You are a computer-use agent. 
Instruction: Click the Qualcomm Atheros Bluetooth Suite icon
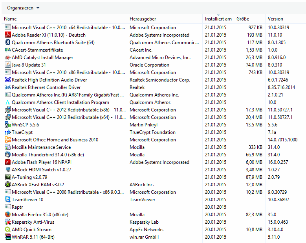7,42
